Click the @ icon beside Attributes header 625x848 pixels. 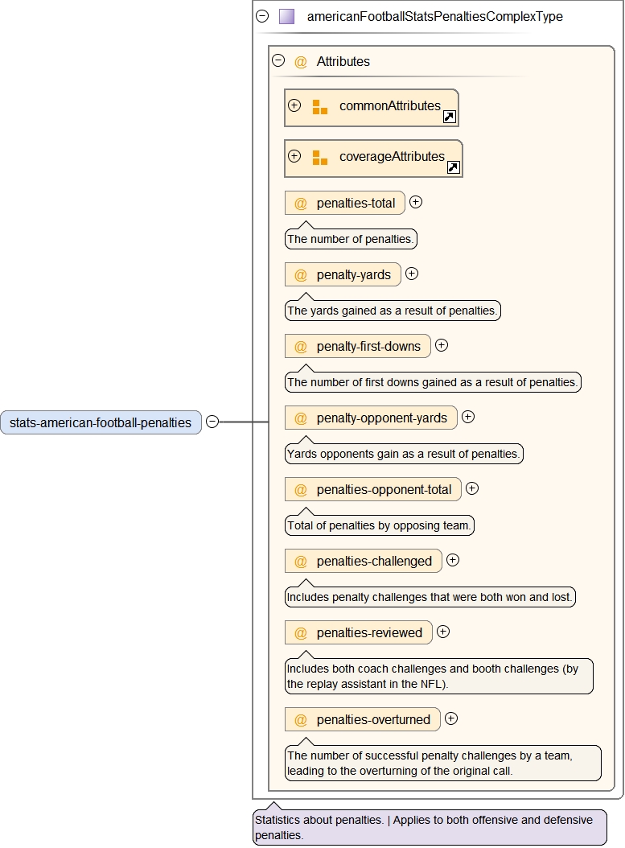click(x=301, y=62)
